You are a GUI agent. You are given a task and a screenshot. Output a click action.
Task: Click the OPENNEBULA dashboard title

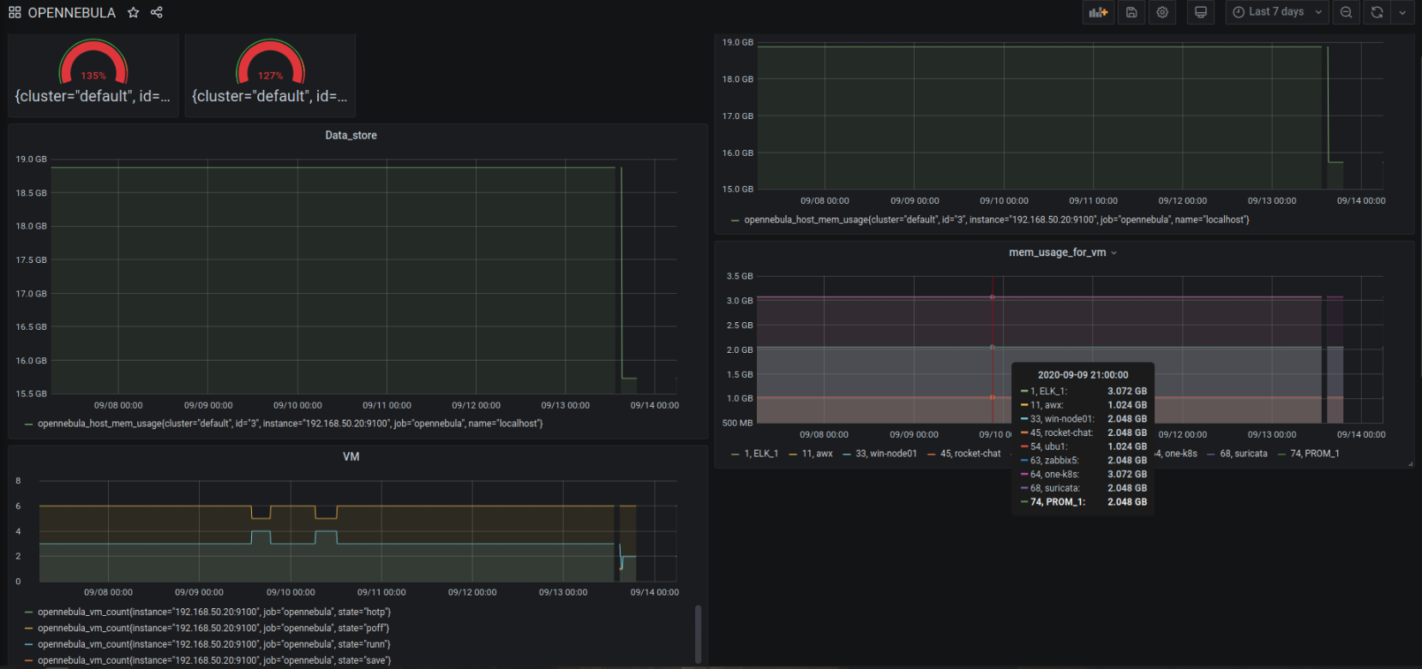(x=71, y=13)
